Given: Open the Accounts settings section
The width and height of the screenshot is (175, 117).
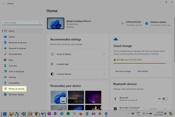Looking at the screenshot, I should point(22,66).
